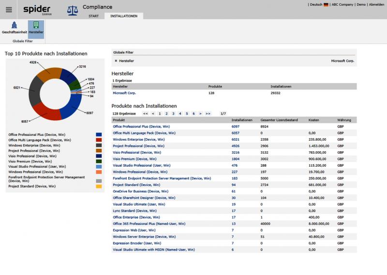Click the Deutsch language link
The width and height of the screenshot is (387, 275).
coord(316,4)
